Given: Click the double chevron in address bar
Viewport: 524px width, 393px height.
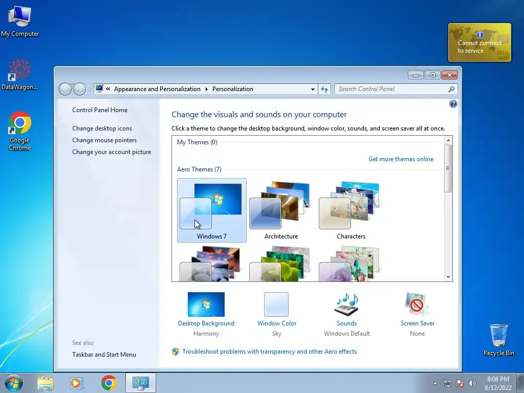Looking at the screenshot, I should 108,89.
